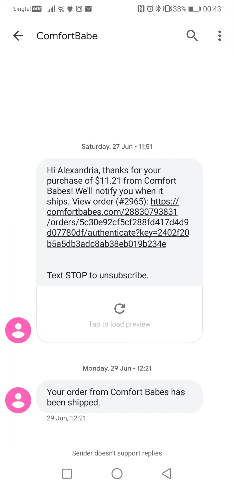
Task: Open the three-dot overflow menu
Action: 220,36
